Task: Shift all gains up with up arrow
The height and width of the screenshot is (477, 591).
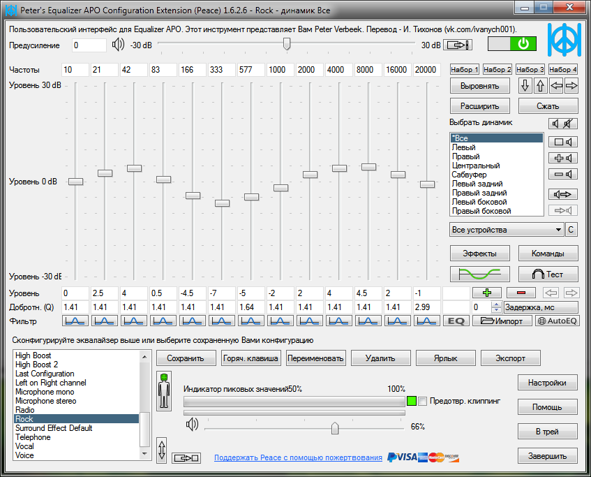Action: click(x=541, y=86)
